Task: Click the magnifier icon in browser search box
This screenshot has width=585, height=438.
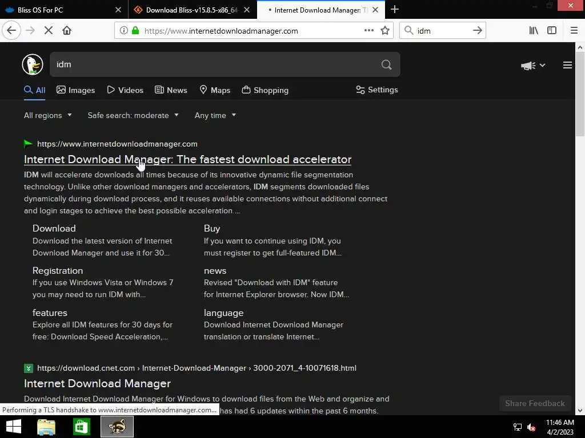Action: 409,31
